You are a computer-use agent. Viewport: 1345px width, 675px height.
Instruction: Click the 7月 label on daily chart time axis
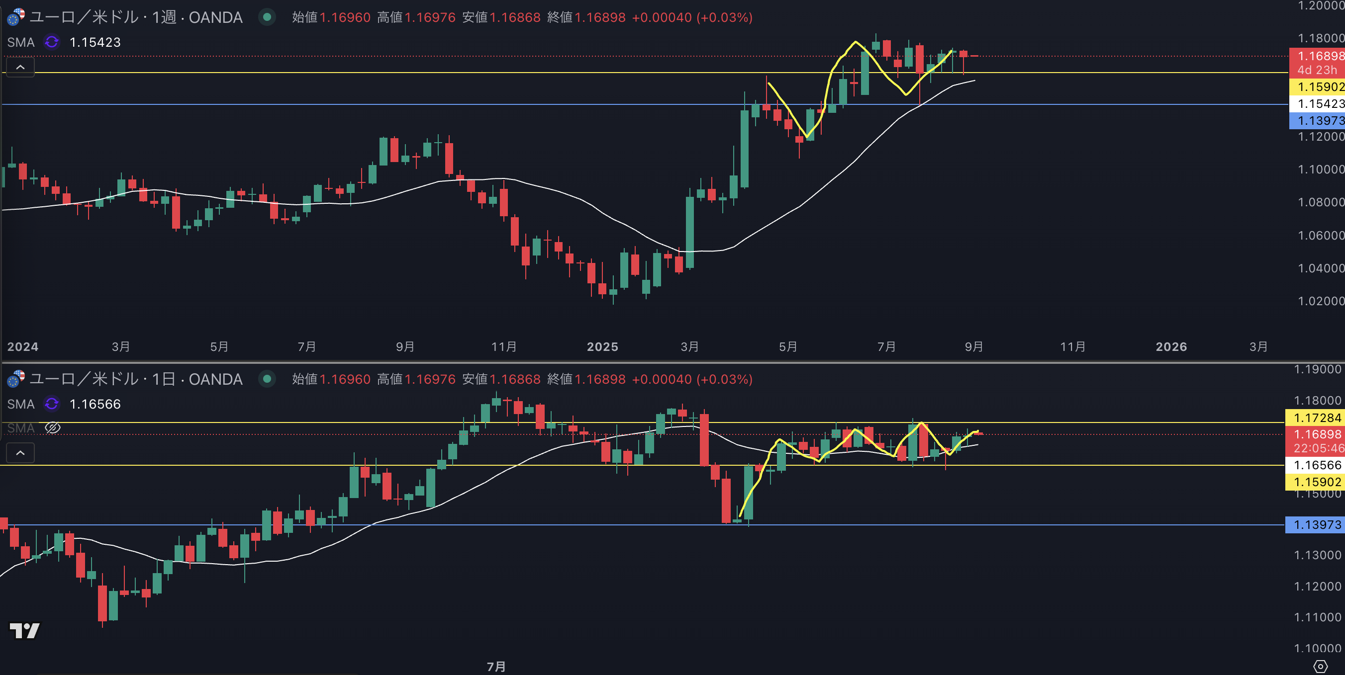tap(496, 667)
